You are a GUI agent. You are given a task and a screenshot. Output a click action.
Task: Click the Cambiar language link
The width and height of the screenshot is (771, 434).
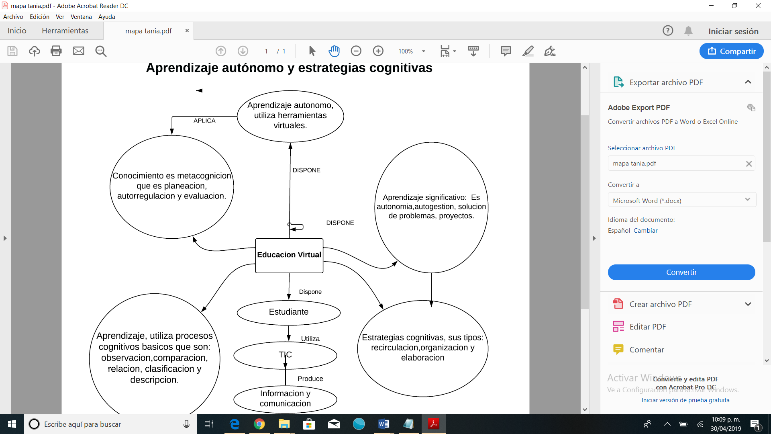645,231
